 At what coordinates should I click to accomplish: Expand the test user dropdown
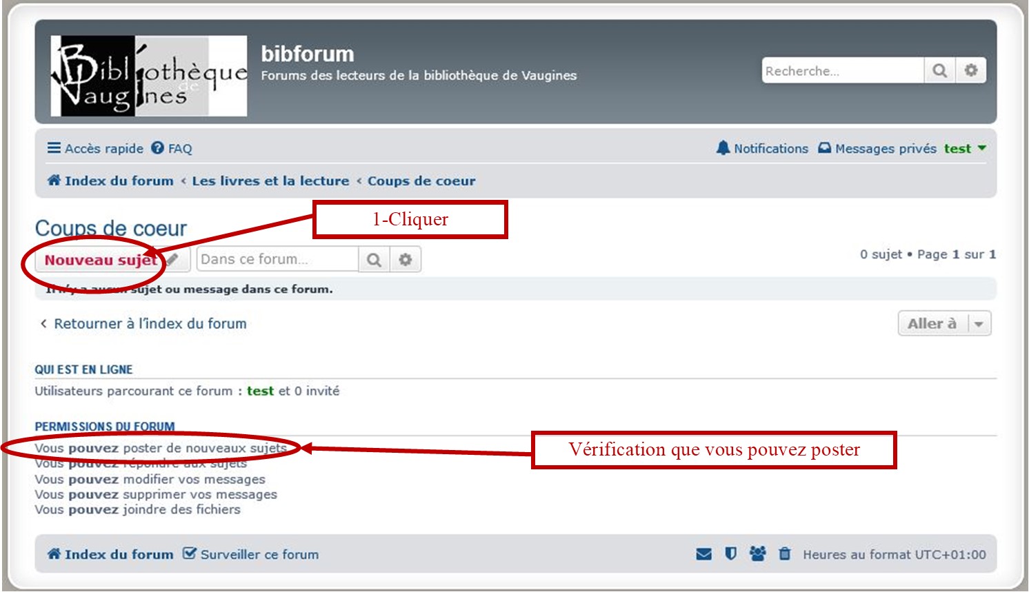coord(965,148)
